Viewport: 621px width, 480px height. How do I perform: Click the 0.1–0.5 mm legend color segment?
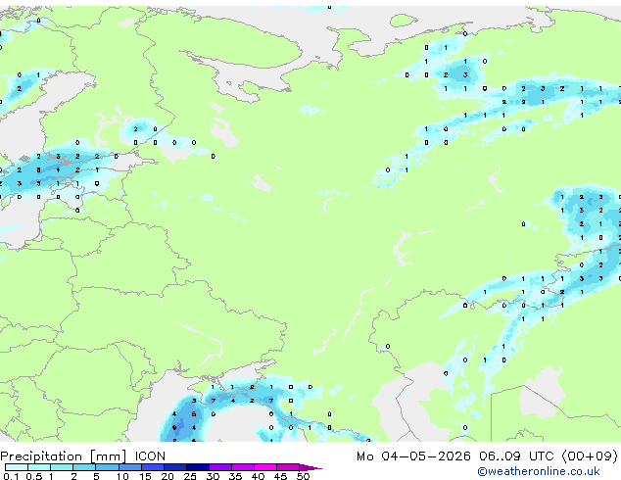[17, 467]
